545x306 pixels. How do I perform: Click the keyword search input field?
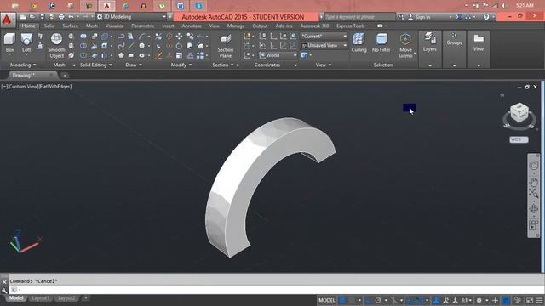359,17
